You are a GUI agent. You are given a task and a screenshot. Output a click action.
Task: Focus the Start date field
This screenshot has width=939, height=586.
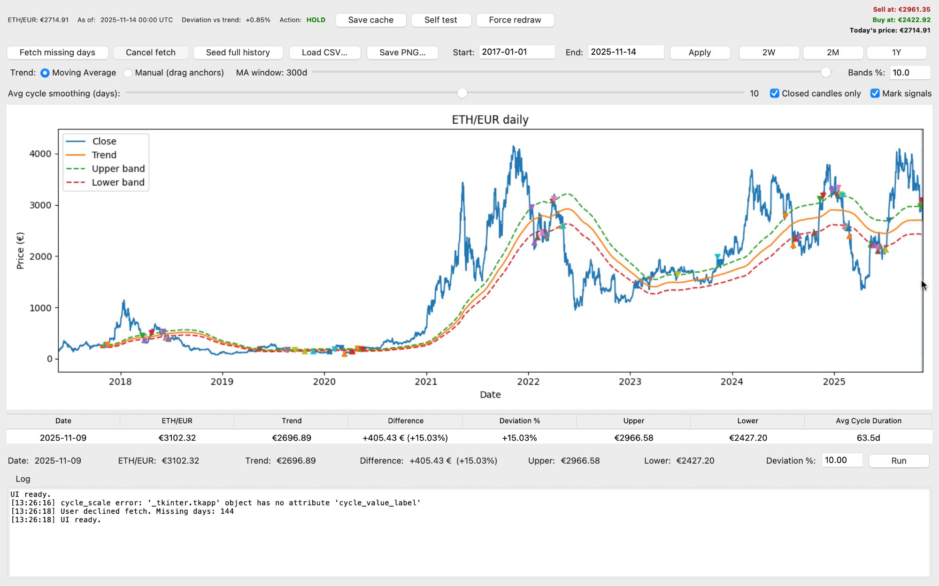coord(516,52)
